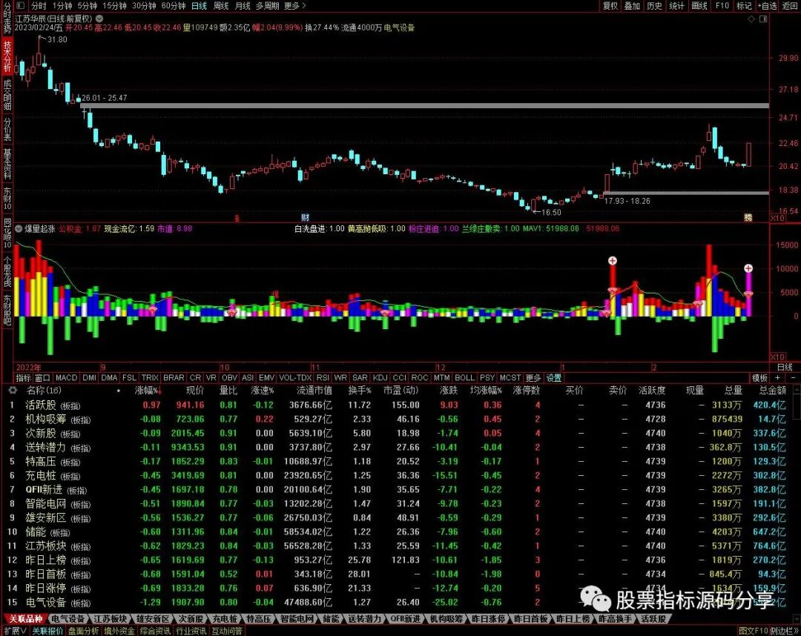Image resolution: width=801 pixels, height=636 pixels.
Task: Click the 财 marker on the price chart
Action: [x=305, y=217]
